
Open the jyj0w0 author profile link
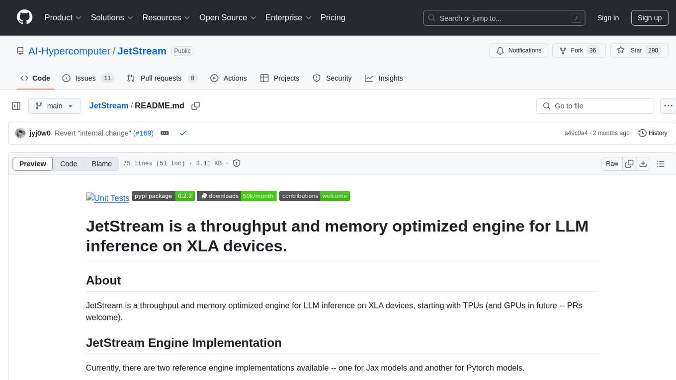click(x=40, y=133)
